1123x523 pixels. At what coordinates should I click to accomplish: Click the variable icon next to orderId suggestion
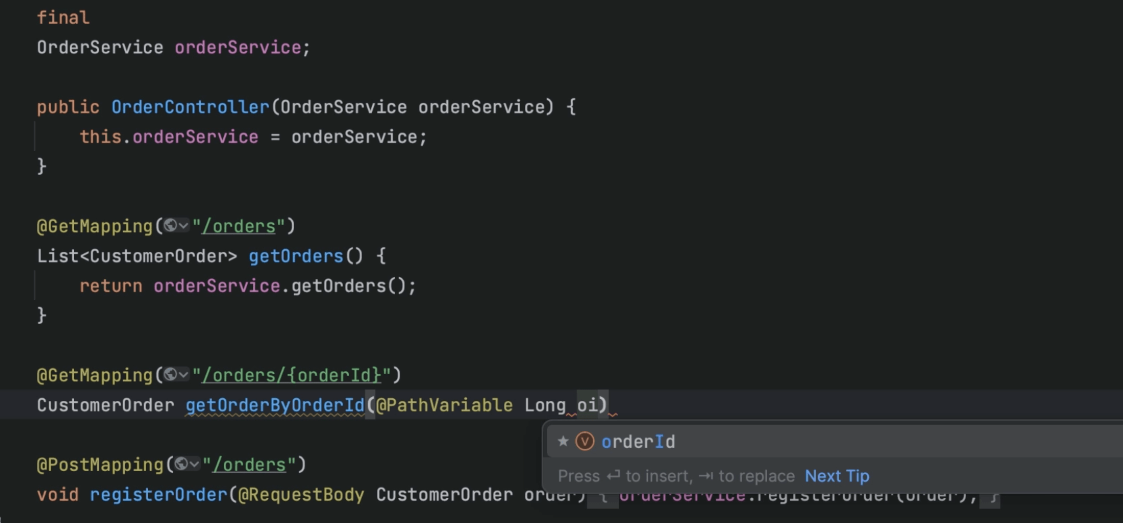pos(585,441)
